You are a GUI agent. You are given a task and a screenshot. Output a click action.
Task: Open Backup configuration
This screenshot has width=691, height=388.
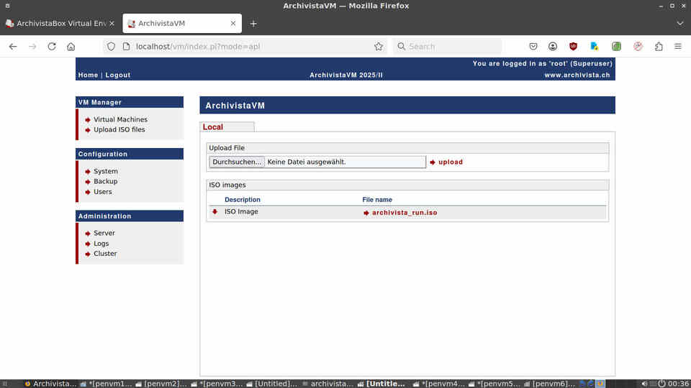coord(105,181)
